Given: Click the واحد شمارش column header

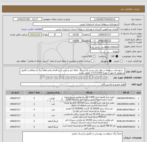Looking at the screenshot, I should [53, 93].
